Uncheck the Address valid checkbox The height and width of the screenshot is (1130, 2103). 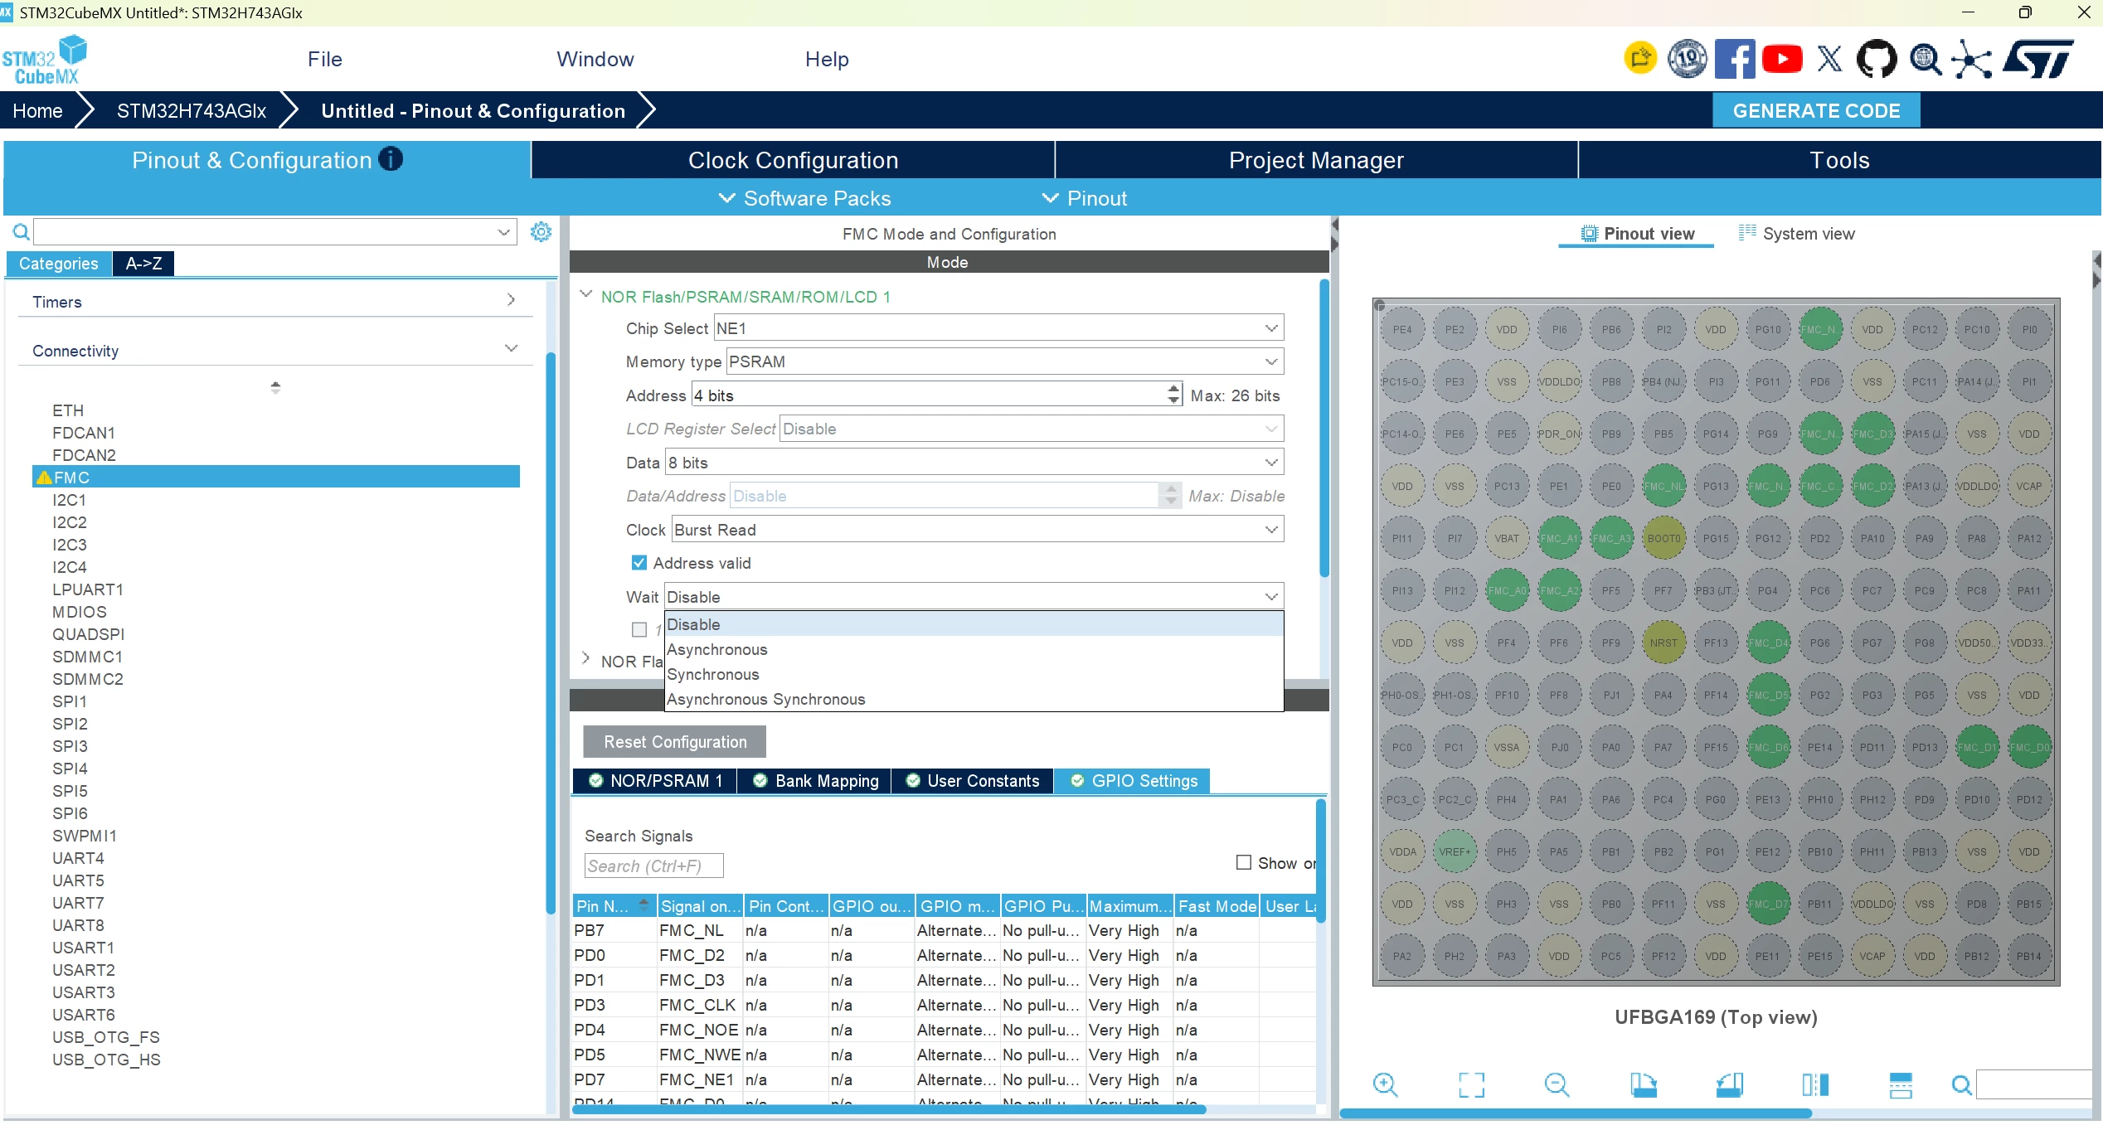coord(639,563)
